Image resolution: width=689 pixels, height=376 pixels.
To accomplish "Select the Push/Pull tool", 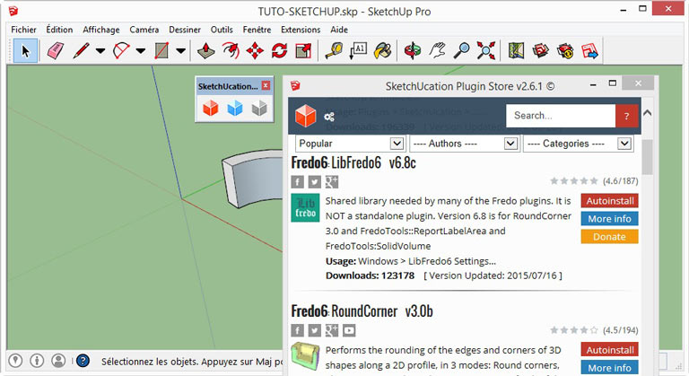I will [205, 50].
